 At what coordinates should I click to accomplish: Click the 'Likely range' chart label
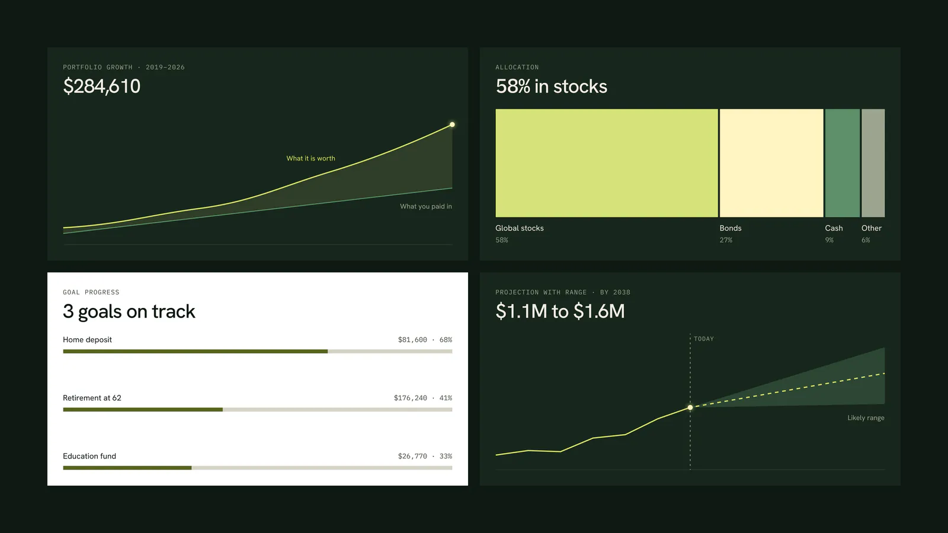pyautogui.click(x=866, y=418)
